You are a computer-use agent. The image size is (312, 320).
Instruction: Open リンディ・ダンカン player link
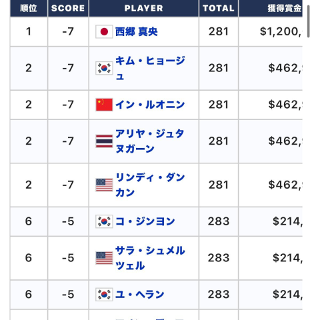tap(150, 185)
